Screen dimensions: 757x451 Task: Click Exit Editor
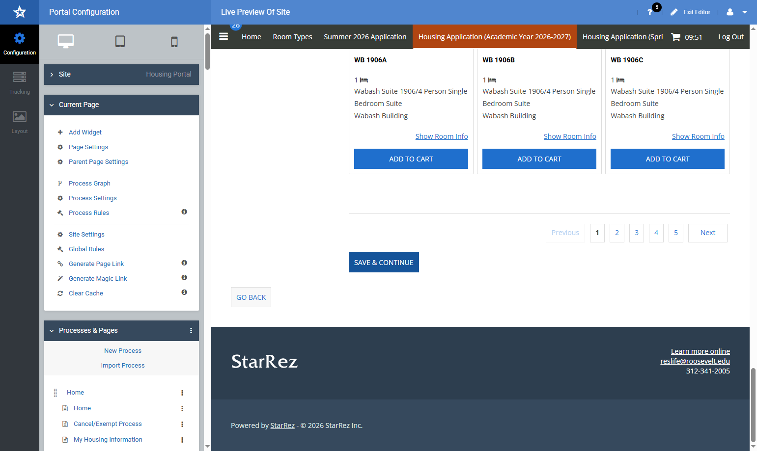690,12
